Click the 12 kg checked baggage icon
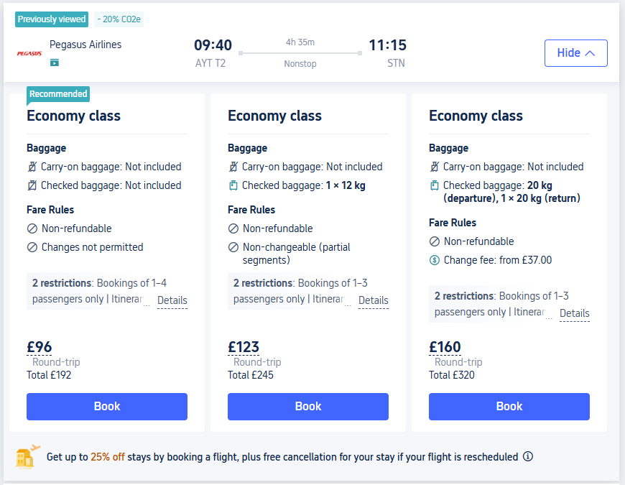This screenshot has height=485, width=625. (x=233, y=185)
